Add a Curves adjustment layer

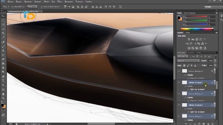pos(197,39)
